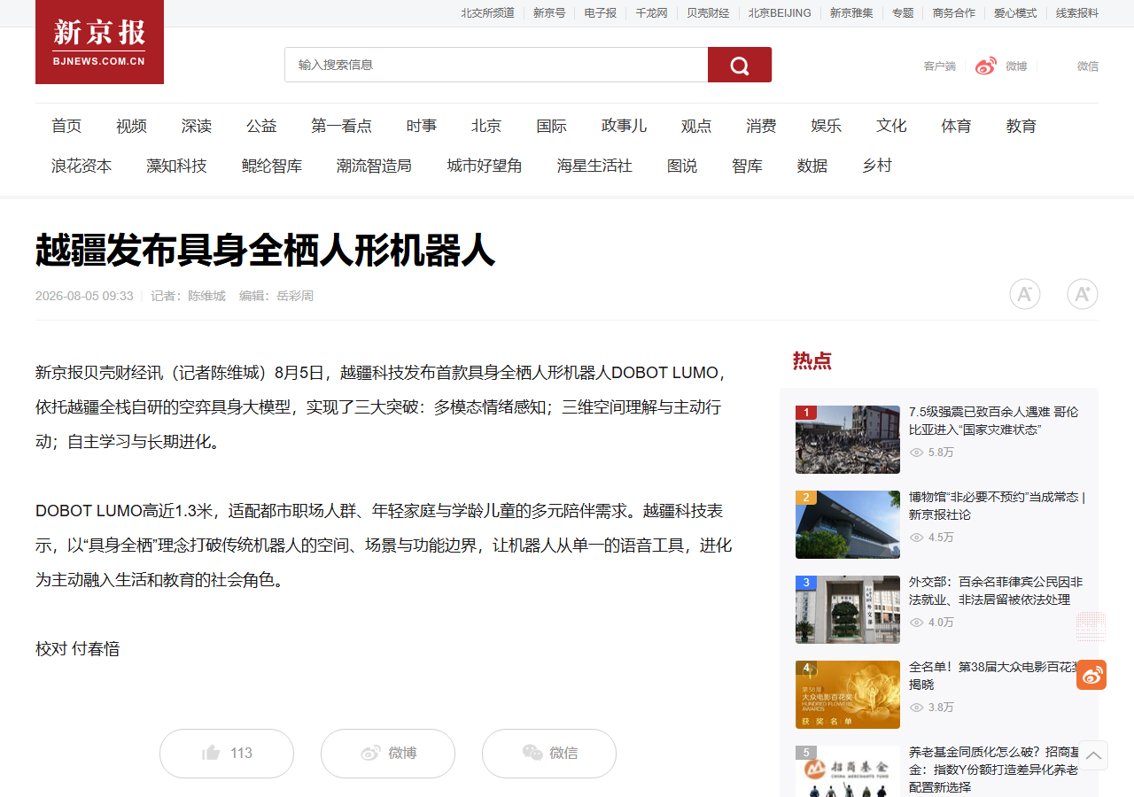The height and width of the screenshot is (797, 1134).
Task: Read hot story 7.5级强震已致百余人遇难
Action: [994, 421]
